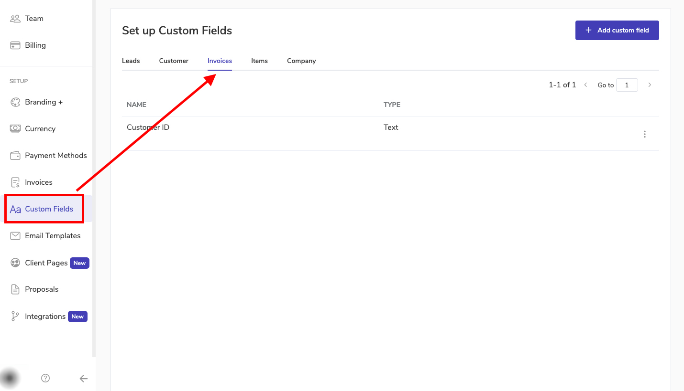Screen dimensions: 684x391
Task: Collapse the sidebar with the left arrow
Action: [83, 379]
